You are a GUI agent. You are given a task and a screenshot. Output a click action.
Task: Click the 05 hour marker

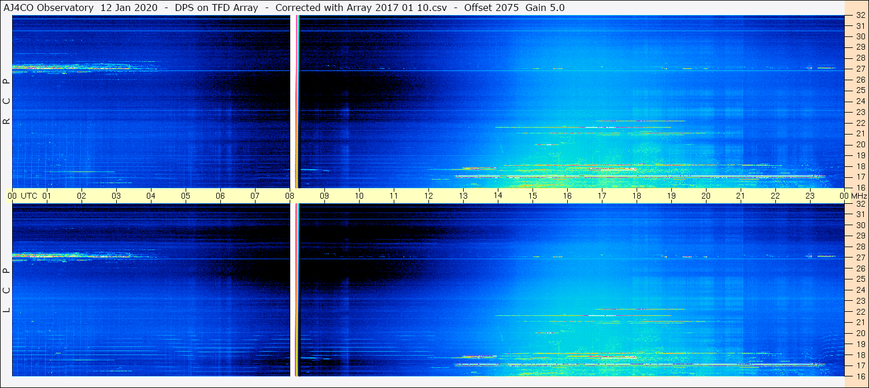(x=186, y=196)
